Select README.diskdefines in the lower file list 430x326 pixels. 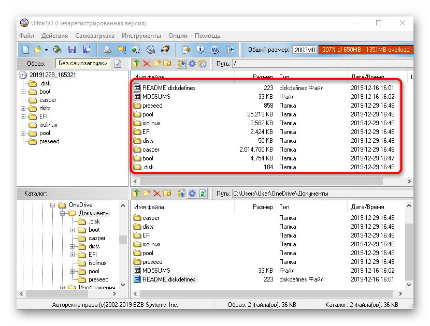(169, 279)
